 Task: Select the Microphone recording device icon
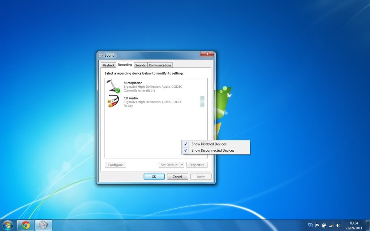click(x=113, y=86)
